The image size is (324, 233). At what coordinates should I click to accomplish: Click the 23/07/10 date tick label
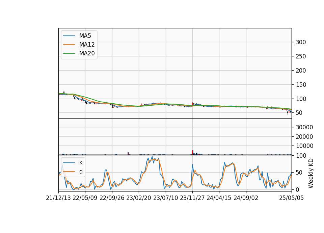165,198
